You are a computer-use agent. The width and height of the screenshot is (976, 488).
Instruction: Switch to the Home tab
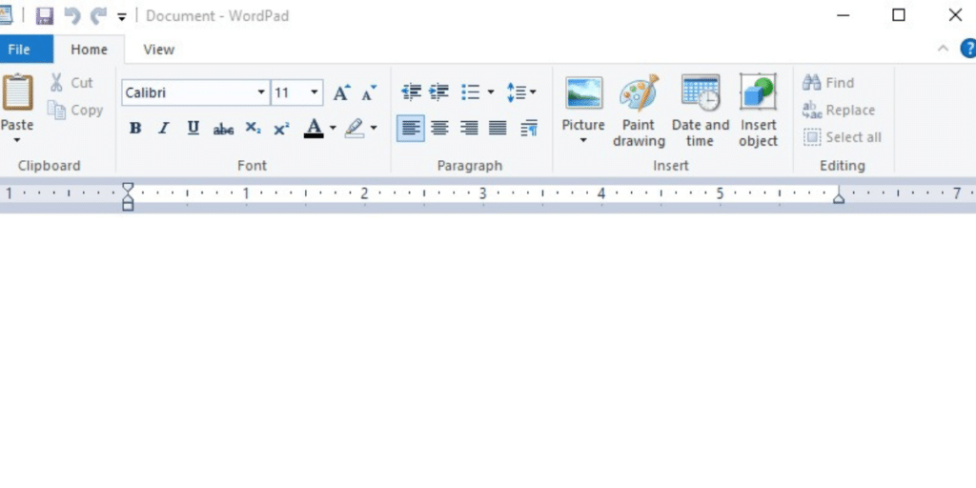click(x=89, y=50)
